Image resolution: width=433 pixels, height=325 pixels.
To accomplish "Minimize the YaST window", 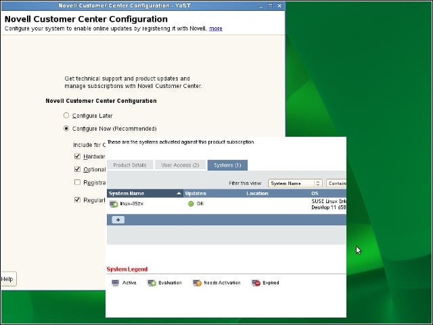I will click(261, 6).
